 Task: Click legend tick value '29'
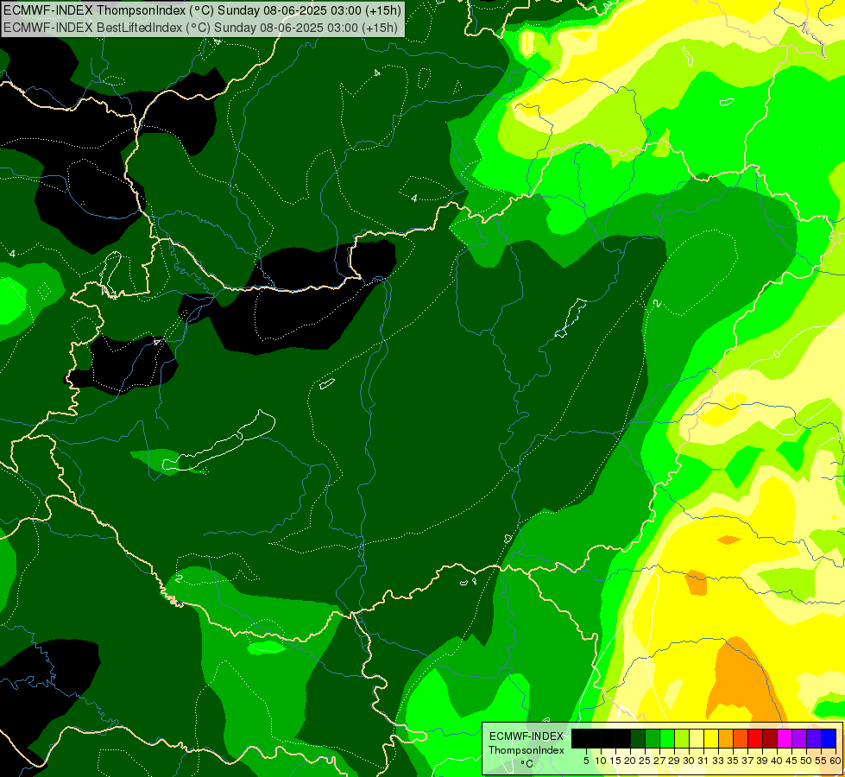click(674, 761)
